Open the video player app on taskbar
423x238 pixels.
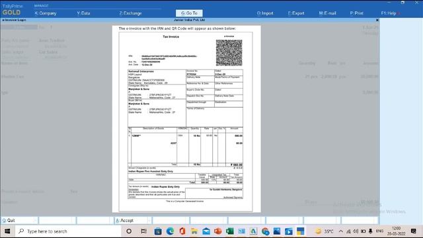[x=289, y=231]
